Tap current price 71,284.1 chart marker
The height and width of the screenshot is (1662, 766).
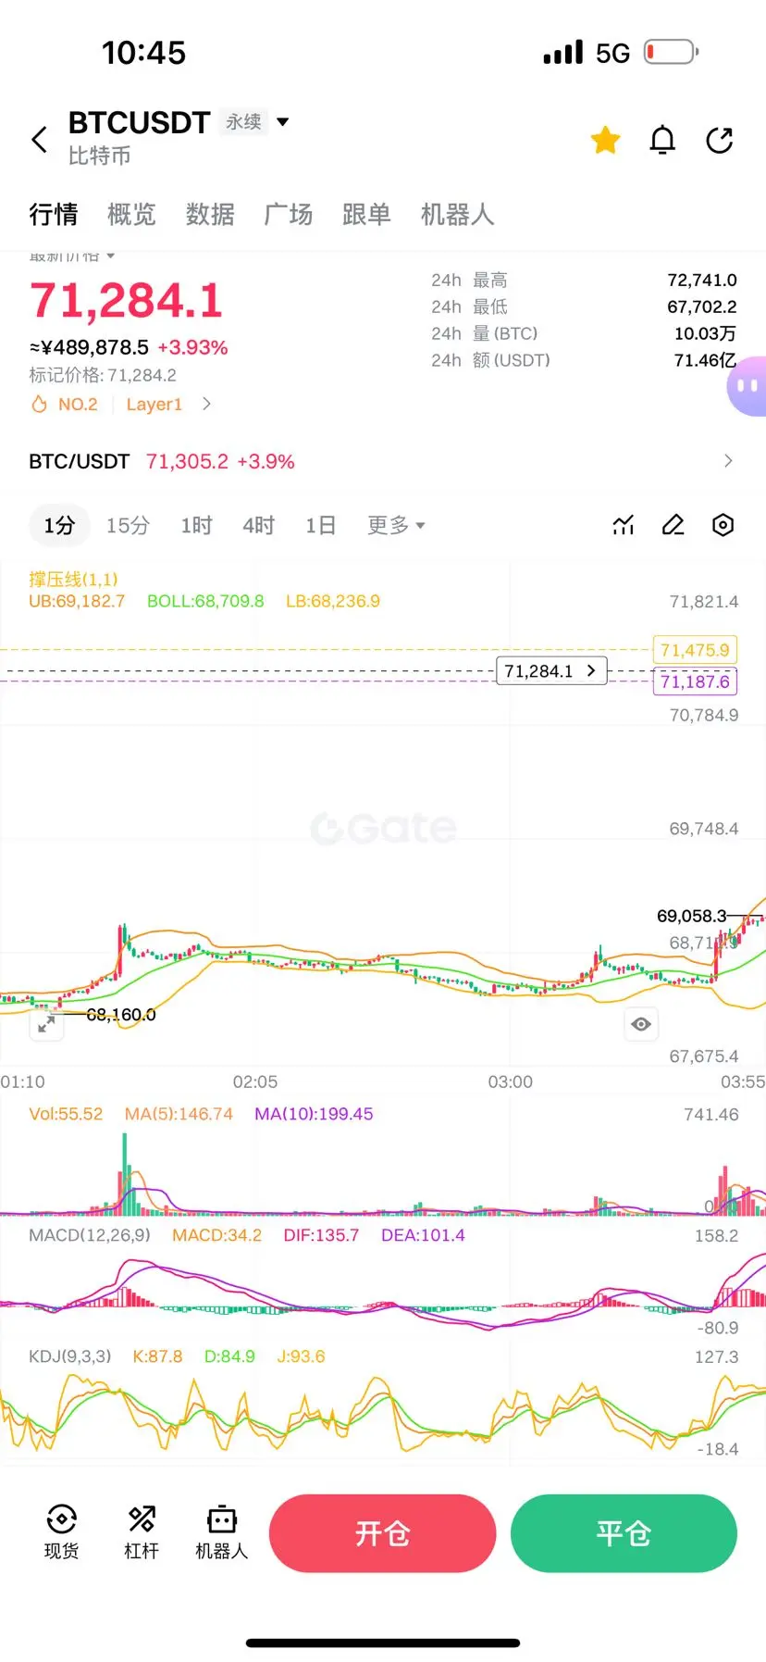click(x=551, y=670)
